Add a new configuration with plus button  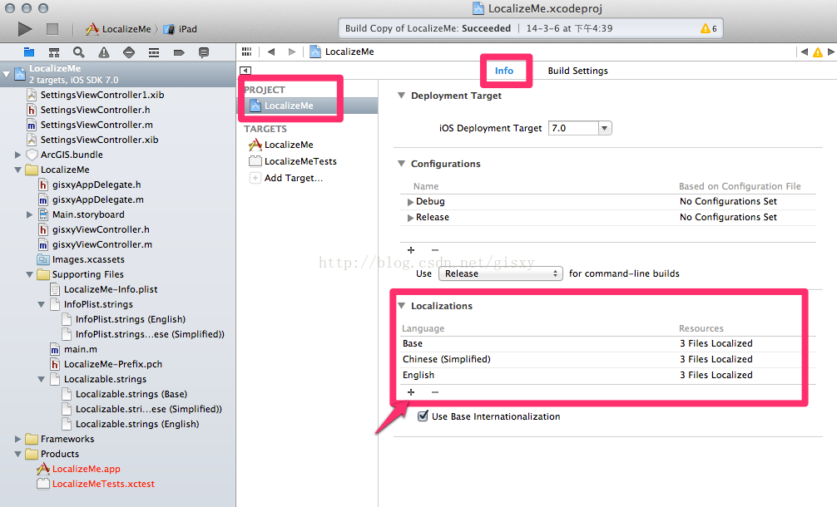point(411,249)
